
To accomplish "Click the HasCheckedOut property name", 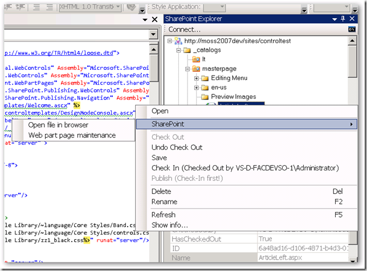I will (196, 239).
